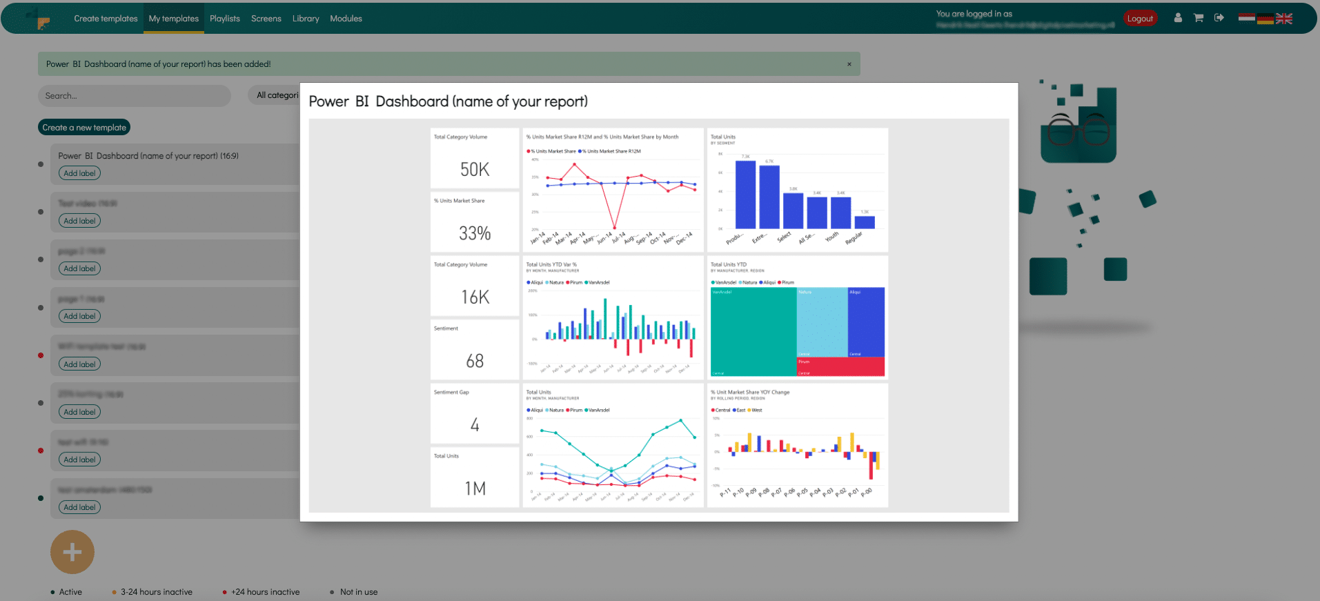Go to Screens

(x=266, y=19)
